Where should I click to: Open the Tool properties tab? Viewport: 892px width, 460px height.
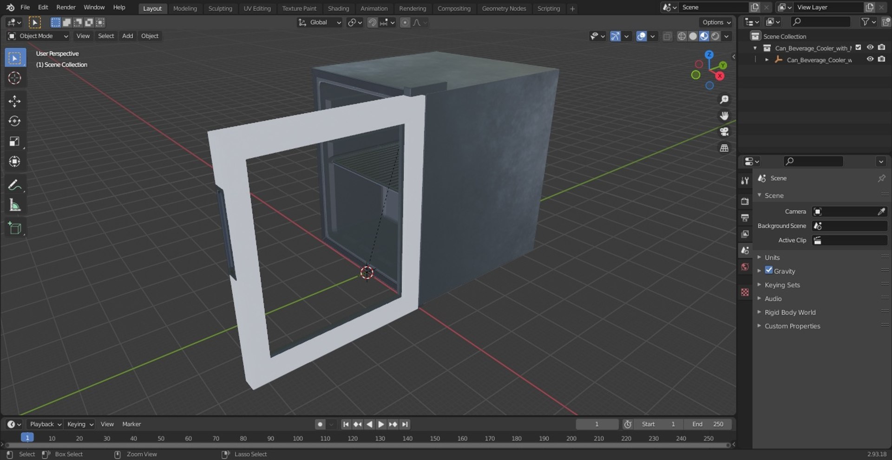745,181
